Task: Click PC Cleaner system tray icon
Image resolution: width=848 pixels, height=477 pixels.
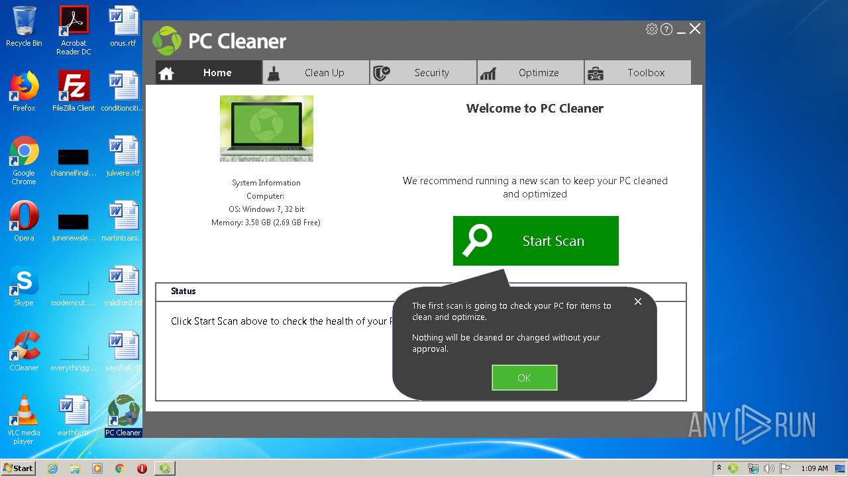Action: pyautogui.click(x=733, y=468)
